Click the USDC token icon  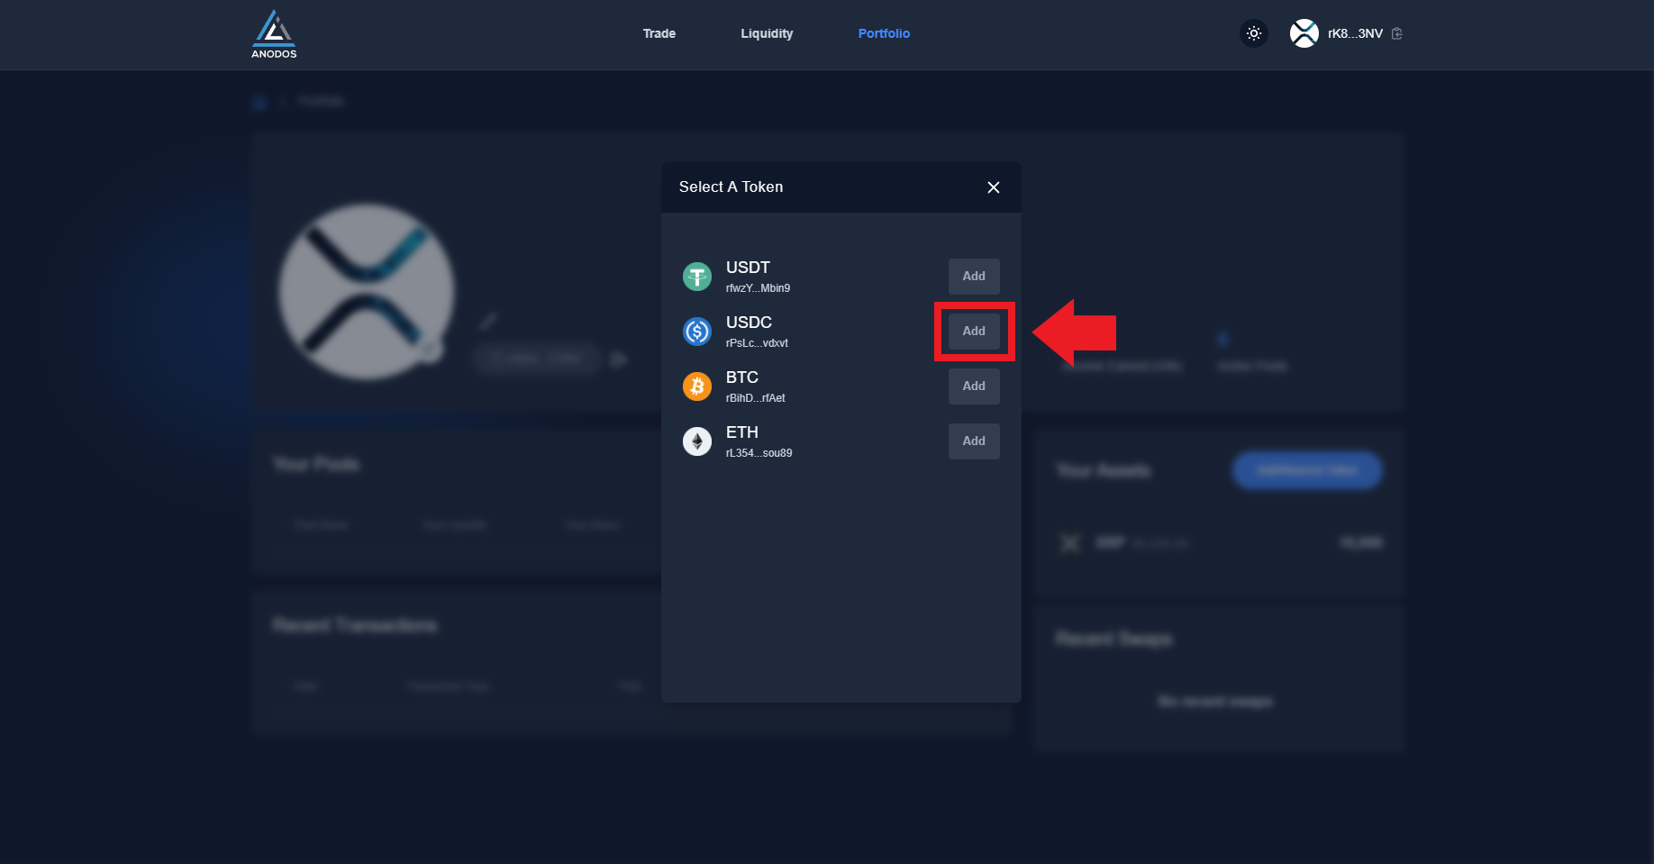pos(696,332)
